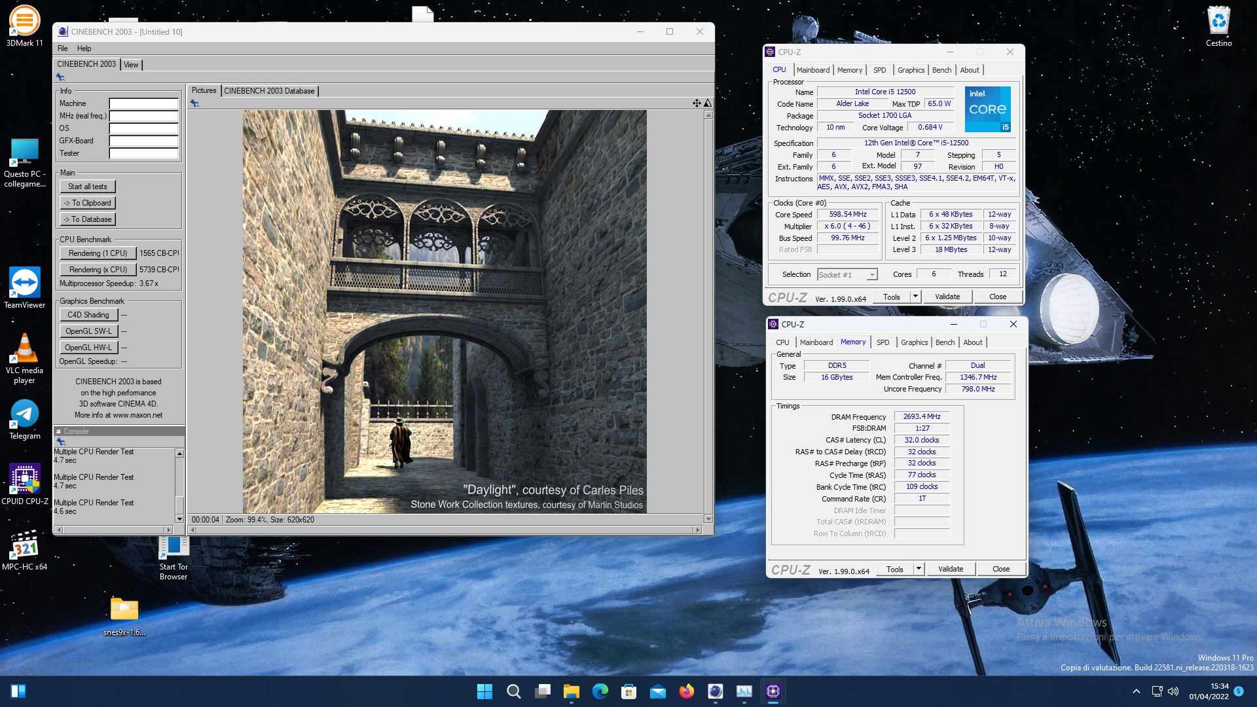
Task: Open Task View in the taskbar
Action: click(x=543, y=691)
